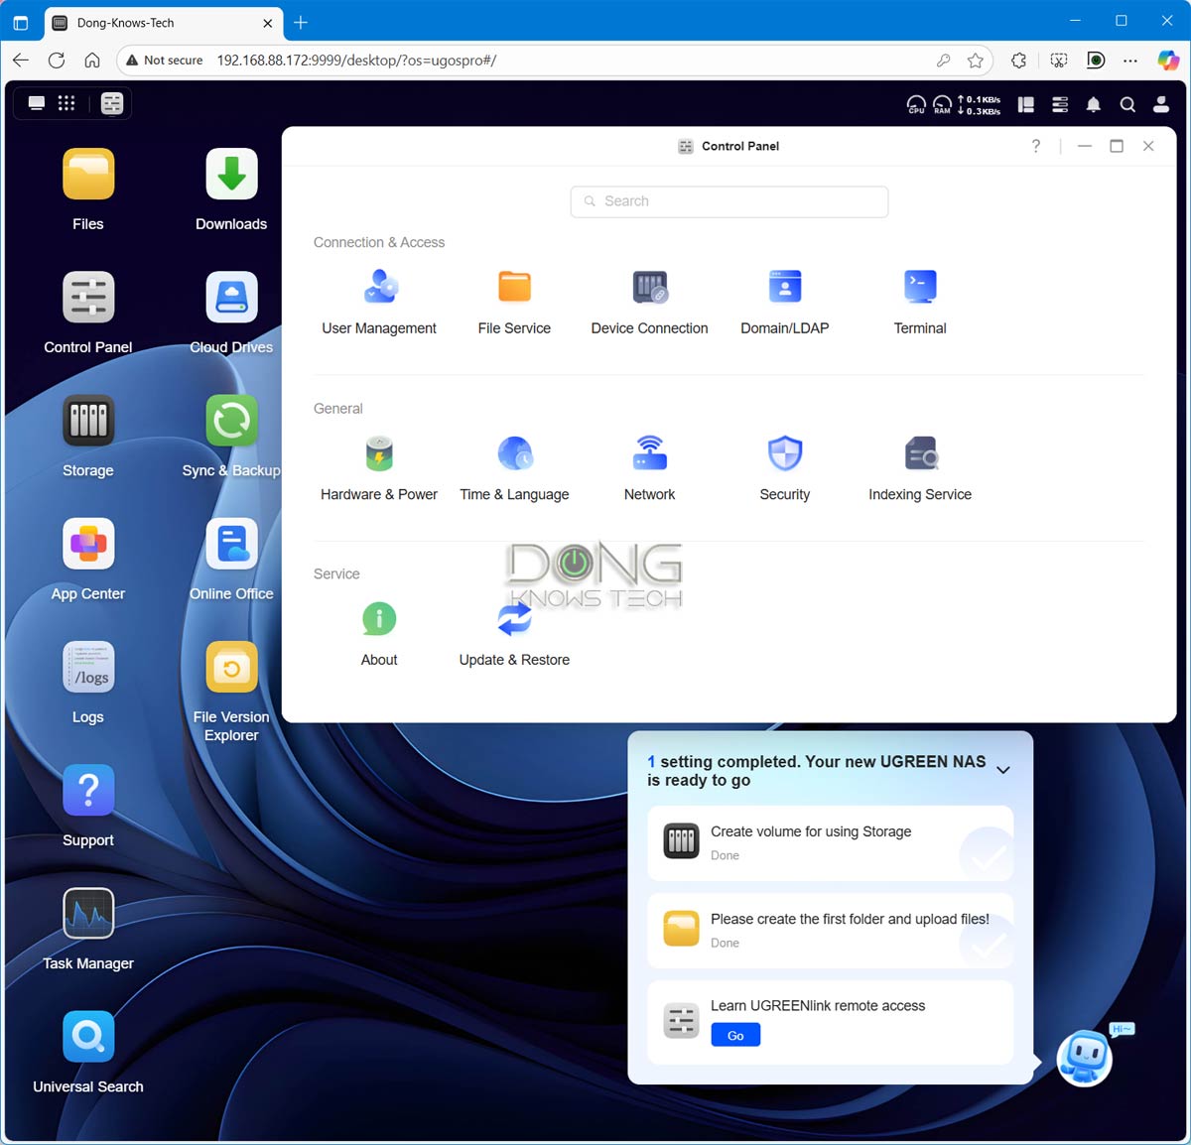Viewport: 1191px width, 1145px height.
Task: Open Indexing Service settings
Action: [x=920, y=468]
